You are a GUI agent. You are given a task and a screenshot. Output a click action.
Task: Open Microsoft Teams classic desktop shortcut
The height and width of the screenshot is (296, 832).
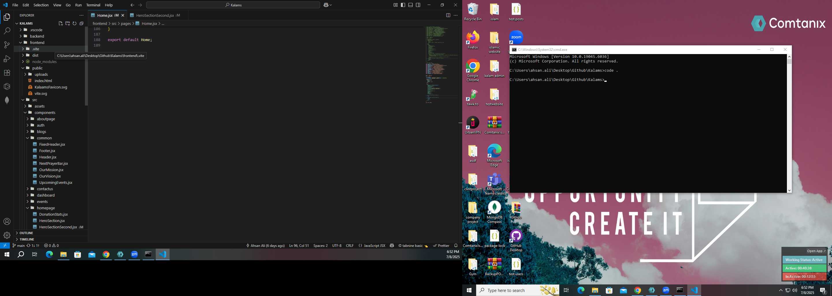point(495,184)
